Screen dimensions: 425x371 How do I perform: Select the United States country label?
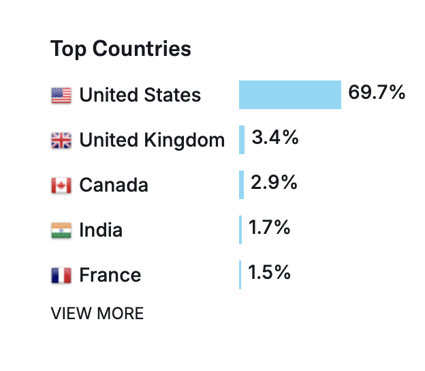pyautogui.click(x=140, y=95)
